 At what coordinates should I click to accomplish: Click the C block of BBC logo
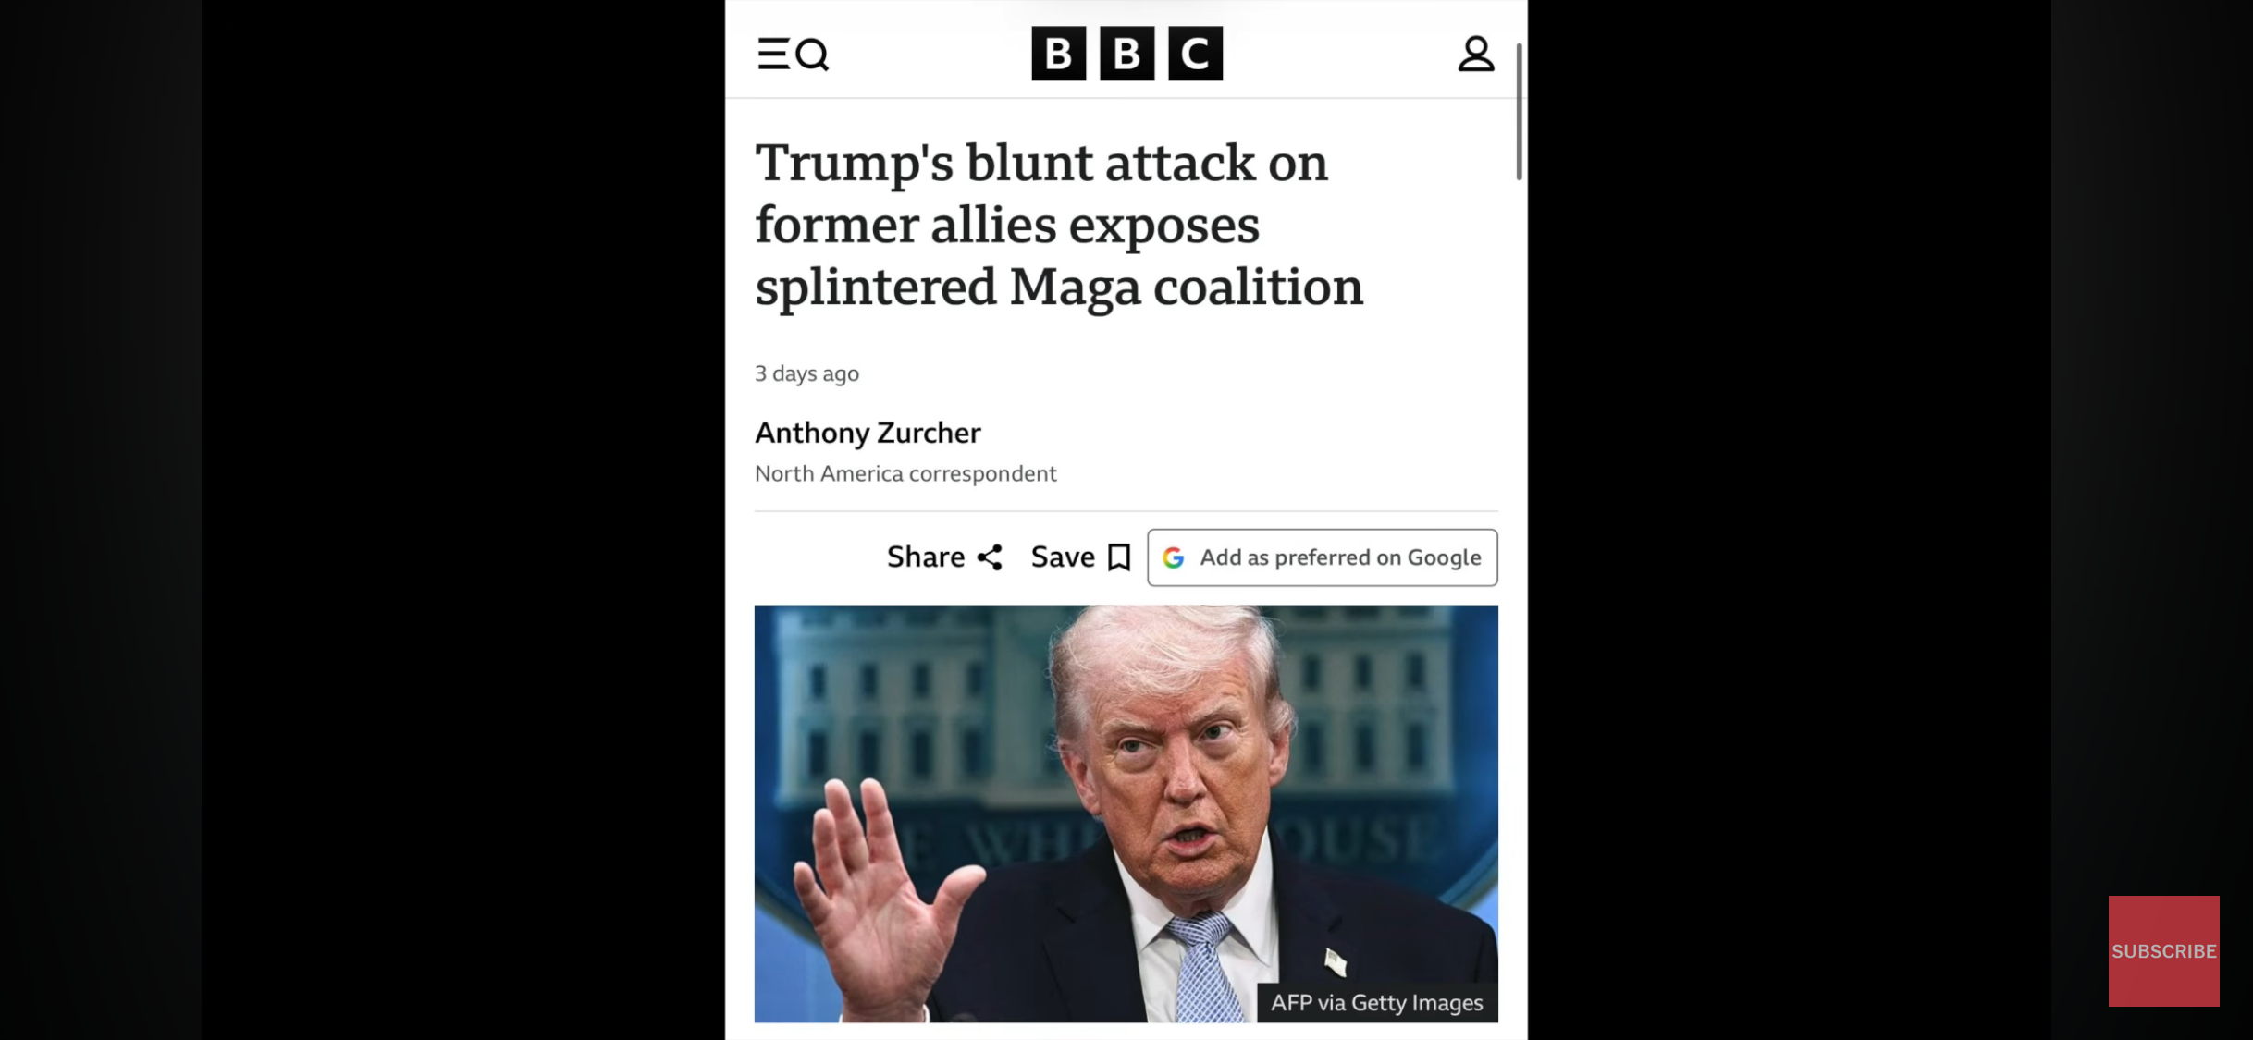pyautogui.click(x=1195, y=54)
